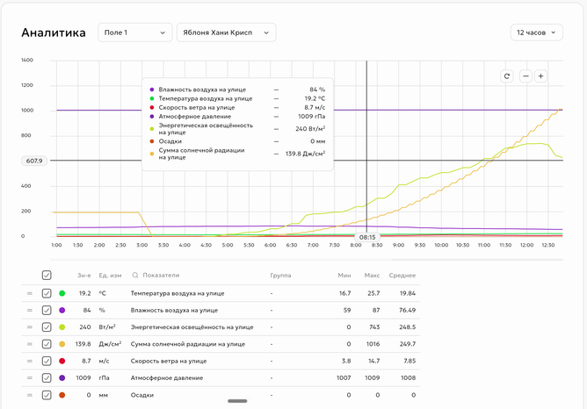The width and height of the screenshot is (587, 409).
Task: Open the 12 часов time range dropdown
Action: 536,32
